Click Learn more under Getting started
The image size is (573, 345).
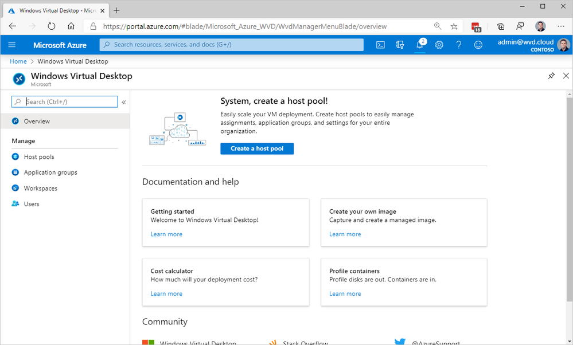coord(166,234)
